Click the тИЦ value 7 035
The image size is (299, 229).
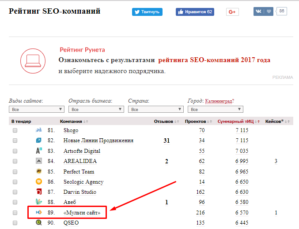(242, 151)
